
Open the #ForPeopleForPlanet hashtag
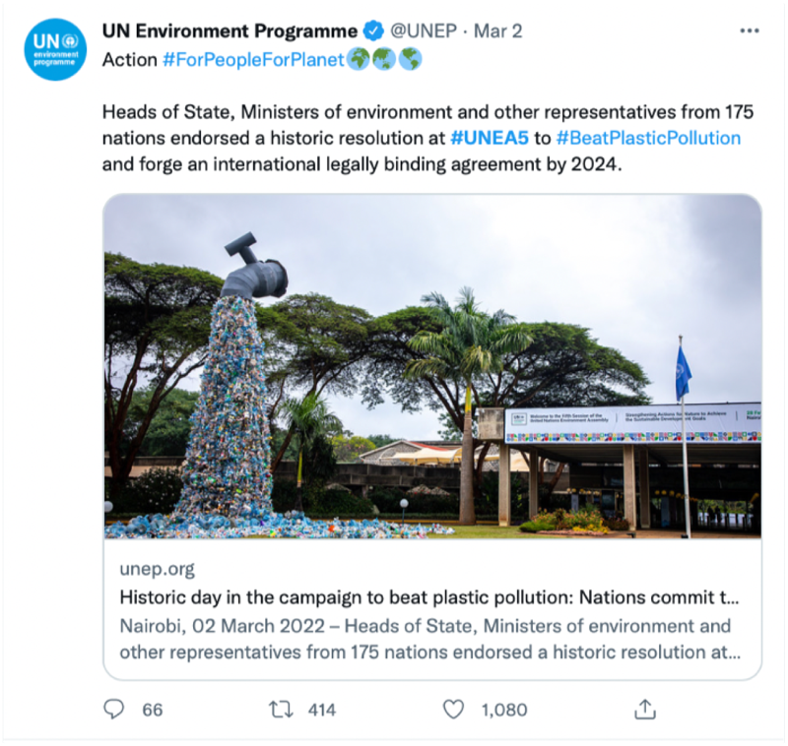253,60
